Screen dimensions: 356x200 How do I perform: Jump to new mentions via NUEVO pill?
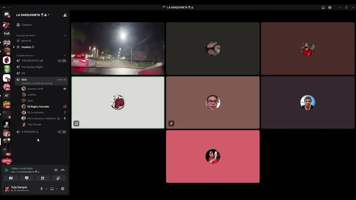tap(7, 161)
